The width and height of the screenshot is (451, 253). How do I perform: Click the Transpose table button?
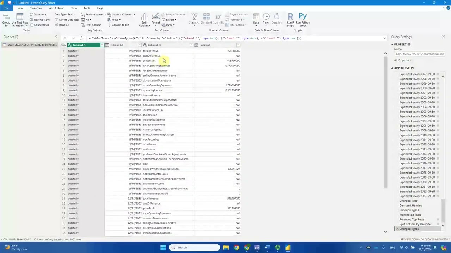click(38, 14)
